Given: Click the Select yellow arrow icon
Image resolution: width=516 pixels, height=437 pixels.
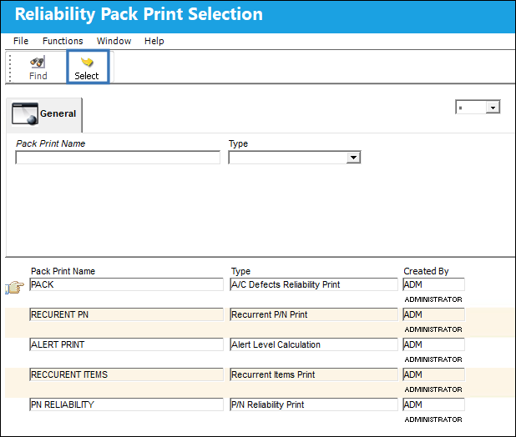Looking at the screenshot, I should pos(87,62).
